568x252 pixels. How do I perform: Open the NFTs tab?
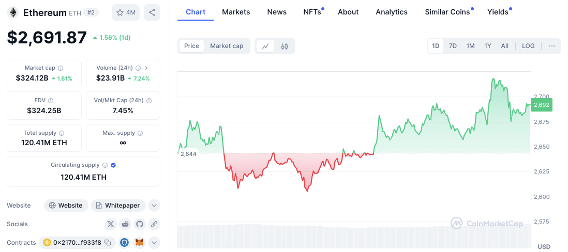coord(313,12)
